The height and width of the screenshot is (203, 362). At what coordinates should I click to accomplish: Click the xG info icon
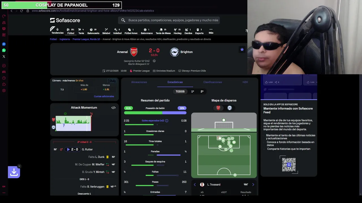pyautogui.click(x=167, y=121)
